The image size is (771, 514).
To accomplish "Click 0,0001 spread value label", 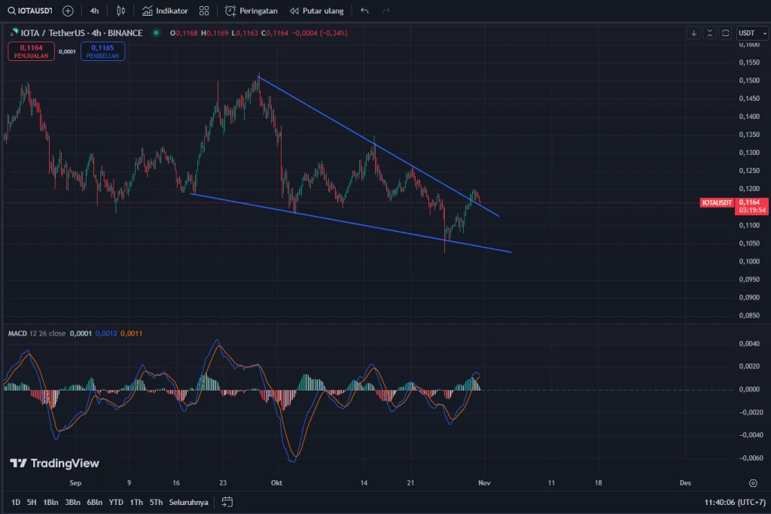I will point(67,52).
